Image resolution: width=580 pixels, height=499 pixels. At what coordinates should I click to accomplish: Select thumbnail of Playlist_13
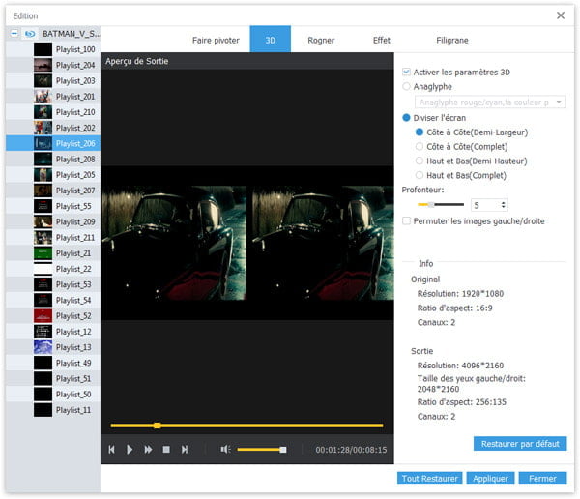43,347
